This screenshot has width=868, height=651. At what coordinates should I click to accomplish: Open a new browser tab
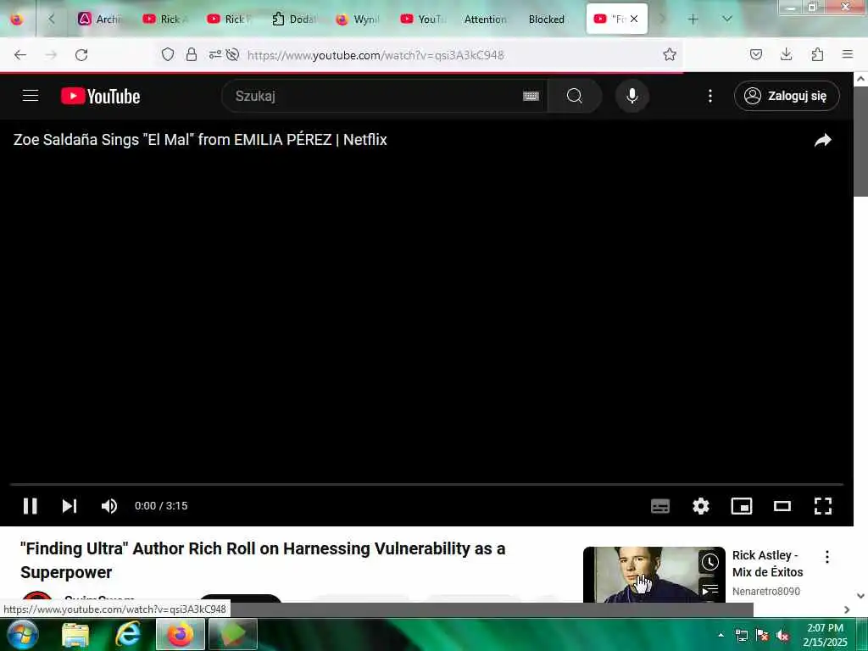[x=693, y=19]
